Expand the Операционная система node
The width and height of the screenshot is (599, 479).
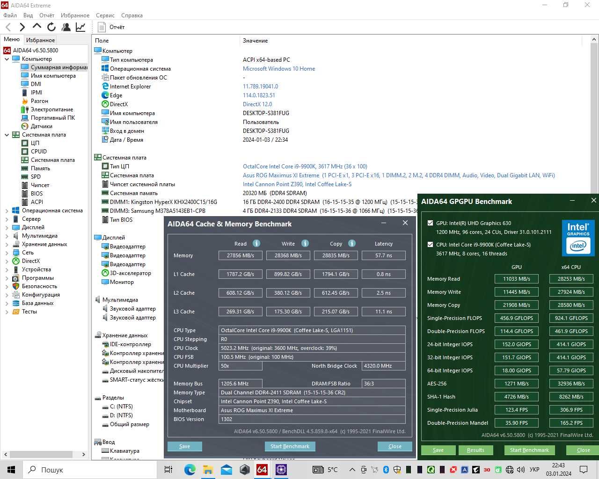(x=7, y=210)
